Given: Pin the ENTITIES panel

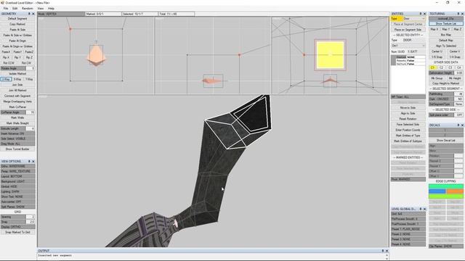Looking at the screenshot, I should 420,14.
